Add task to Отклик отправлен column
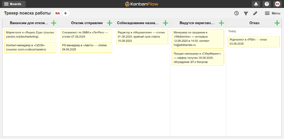284x139 pixels. pos(110,23)
